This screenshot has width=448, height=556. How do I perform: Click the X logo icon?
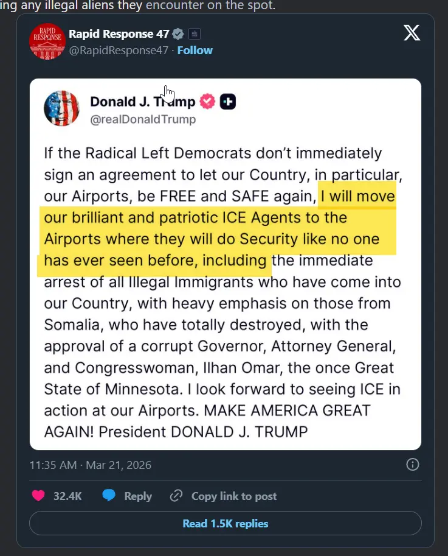412,33
